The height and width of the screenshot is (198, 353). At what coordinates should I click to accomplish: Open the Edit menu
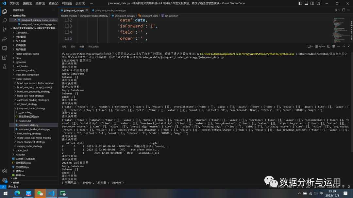pyautogui.click(x=27, y=3)
